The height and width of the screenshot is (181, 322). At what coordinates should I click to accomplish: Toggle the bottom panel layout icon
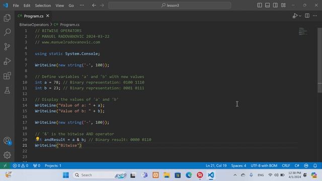coord(267,6)
